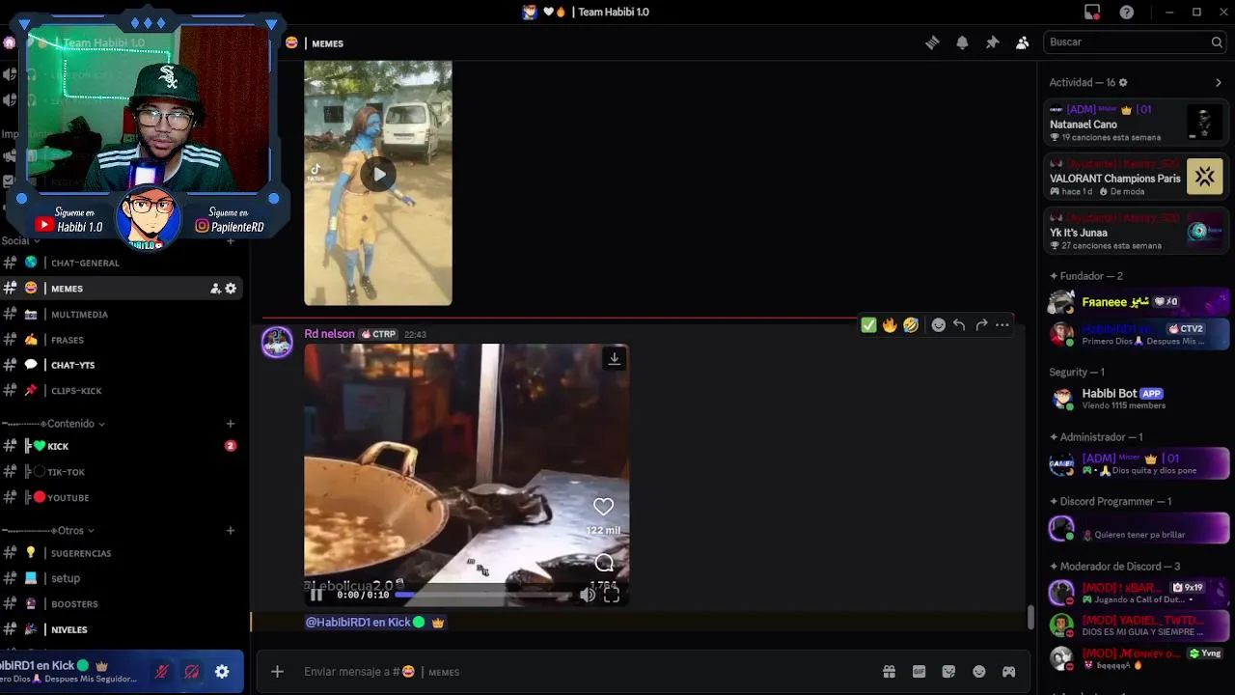
Task: Create channel in Contenido category
Action: pyautogui.click(x=230, y=424)
